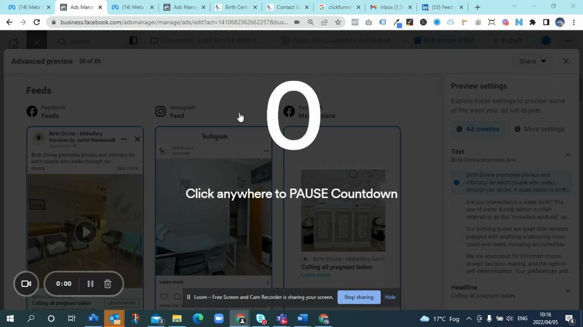Open the 'Page Likes Lookalikes' ad set breadcrumb
The image size is (583, 327).
337,40
